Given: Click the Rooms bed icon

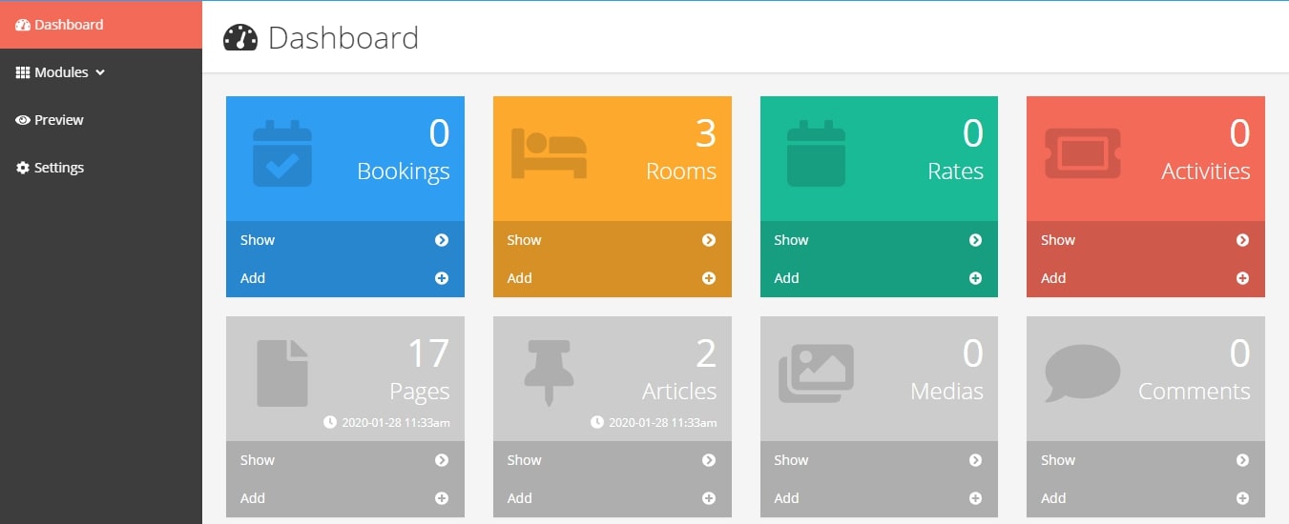Looking at the screenshot, I should pyautogui.click(x=549, y=154).
